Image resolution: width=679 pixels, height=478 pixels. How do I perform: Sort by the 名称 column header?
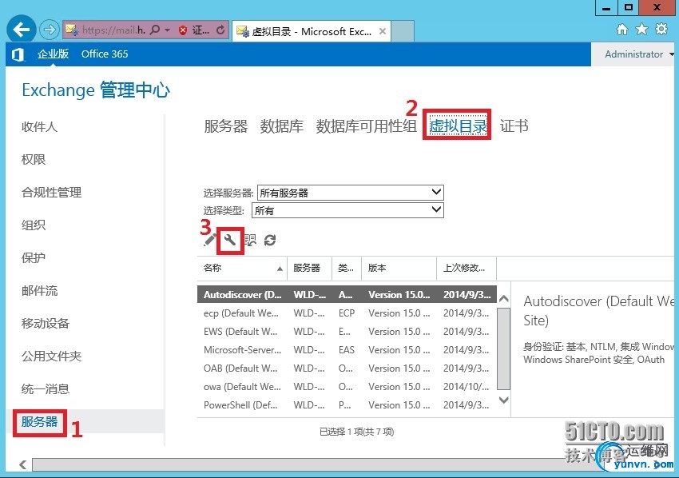242,268
